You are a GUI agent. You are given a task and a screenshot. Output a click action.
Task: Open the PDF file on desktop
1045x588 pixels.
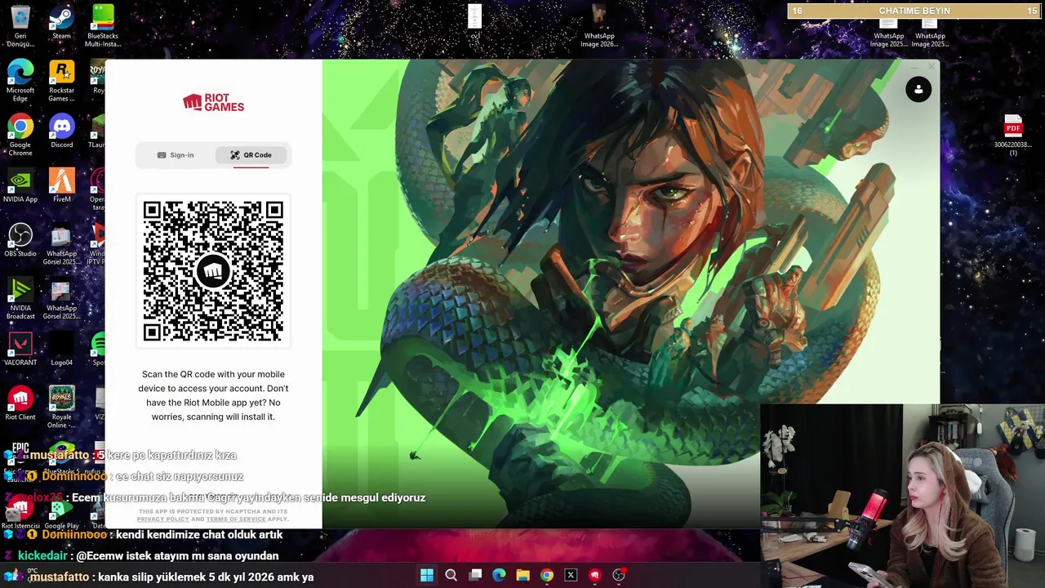[1013, 136]
